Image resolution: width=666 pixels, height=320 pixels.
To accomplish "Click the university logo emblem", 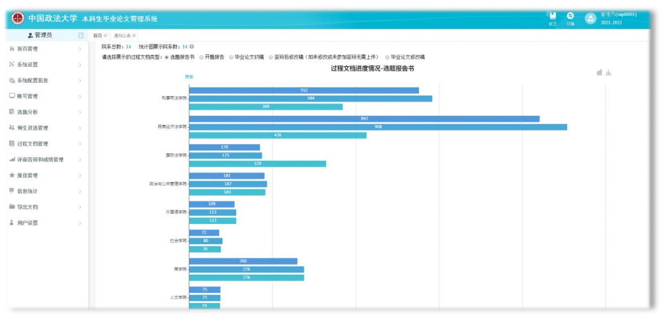I will coord(18,18).
